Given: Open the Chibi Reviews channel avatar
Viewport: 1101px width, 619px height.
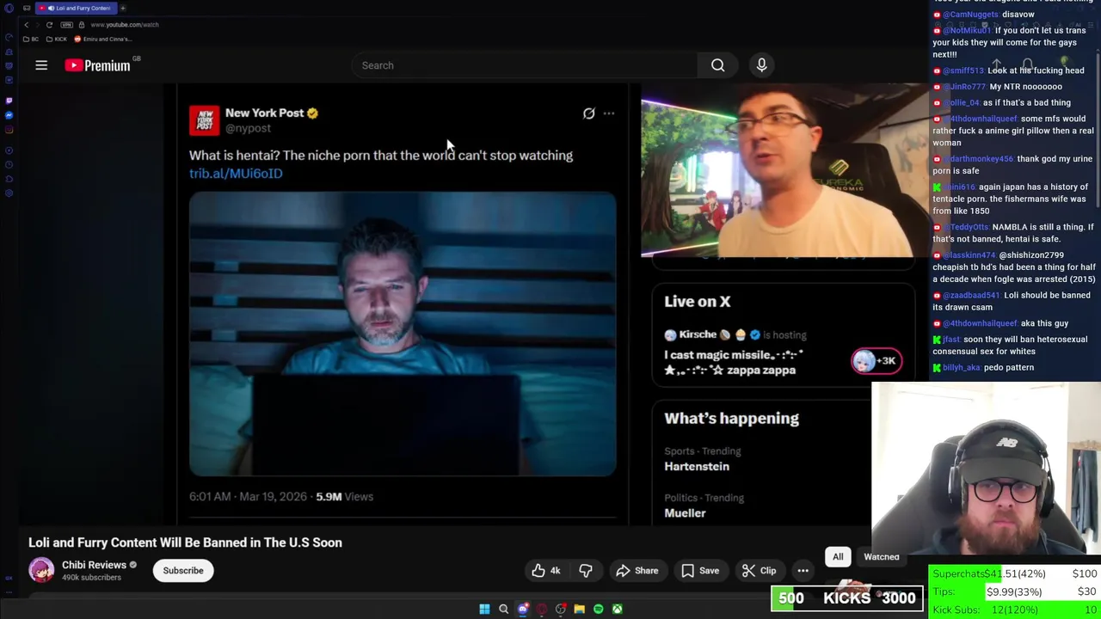Looking at the screenshot, I should coord(41,570).
